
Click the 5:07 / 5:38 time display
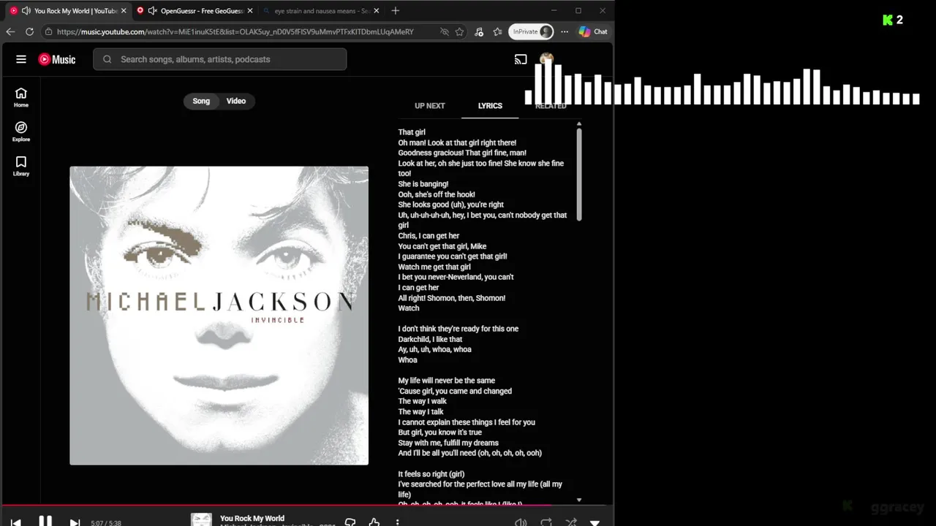(106, 523)
